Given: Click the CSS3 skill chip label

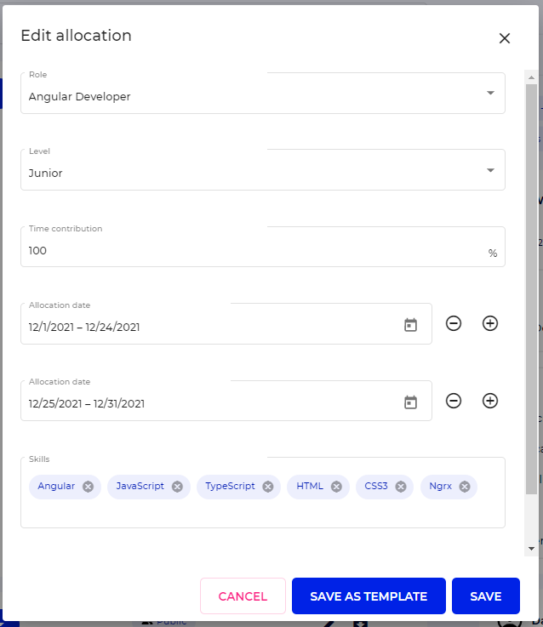Looking at the screenshot, I should 376,487.
